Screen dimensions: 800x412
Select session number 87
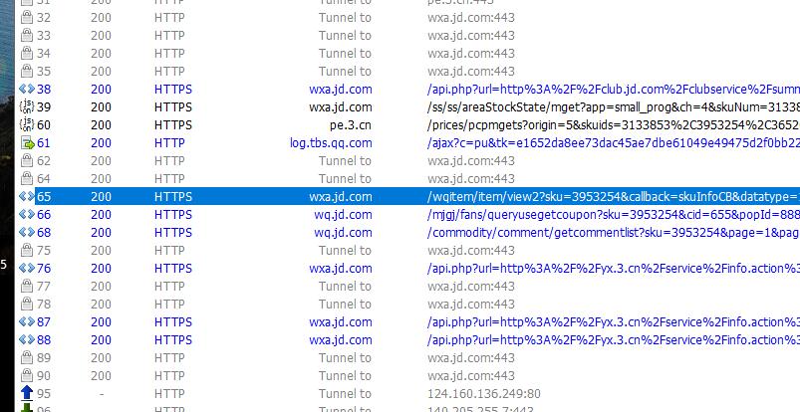pyautogui.click(x=44, y=322)
